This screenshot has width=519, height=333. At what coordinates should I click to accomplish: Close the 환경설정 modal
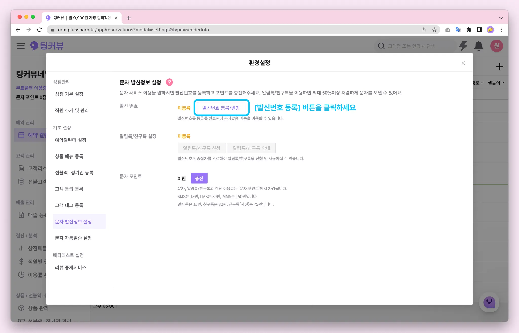(x=463, y=63)
